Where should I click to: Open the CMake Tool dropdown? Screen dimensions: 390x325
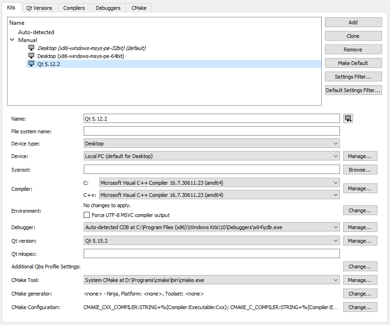point(212,280)
